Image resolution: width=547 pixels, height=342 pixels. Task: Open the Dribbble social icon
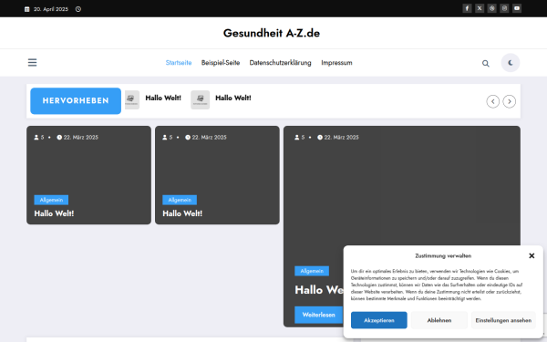tap(492, 8)
